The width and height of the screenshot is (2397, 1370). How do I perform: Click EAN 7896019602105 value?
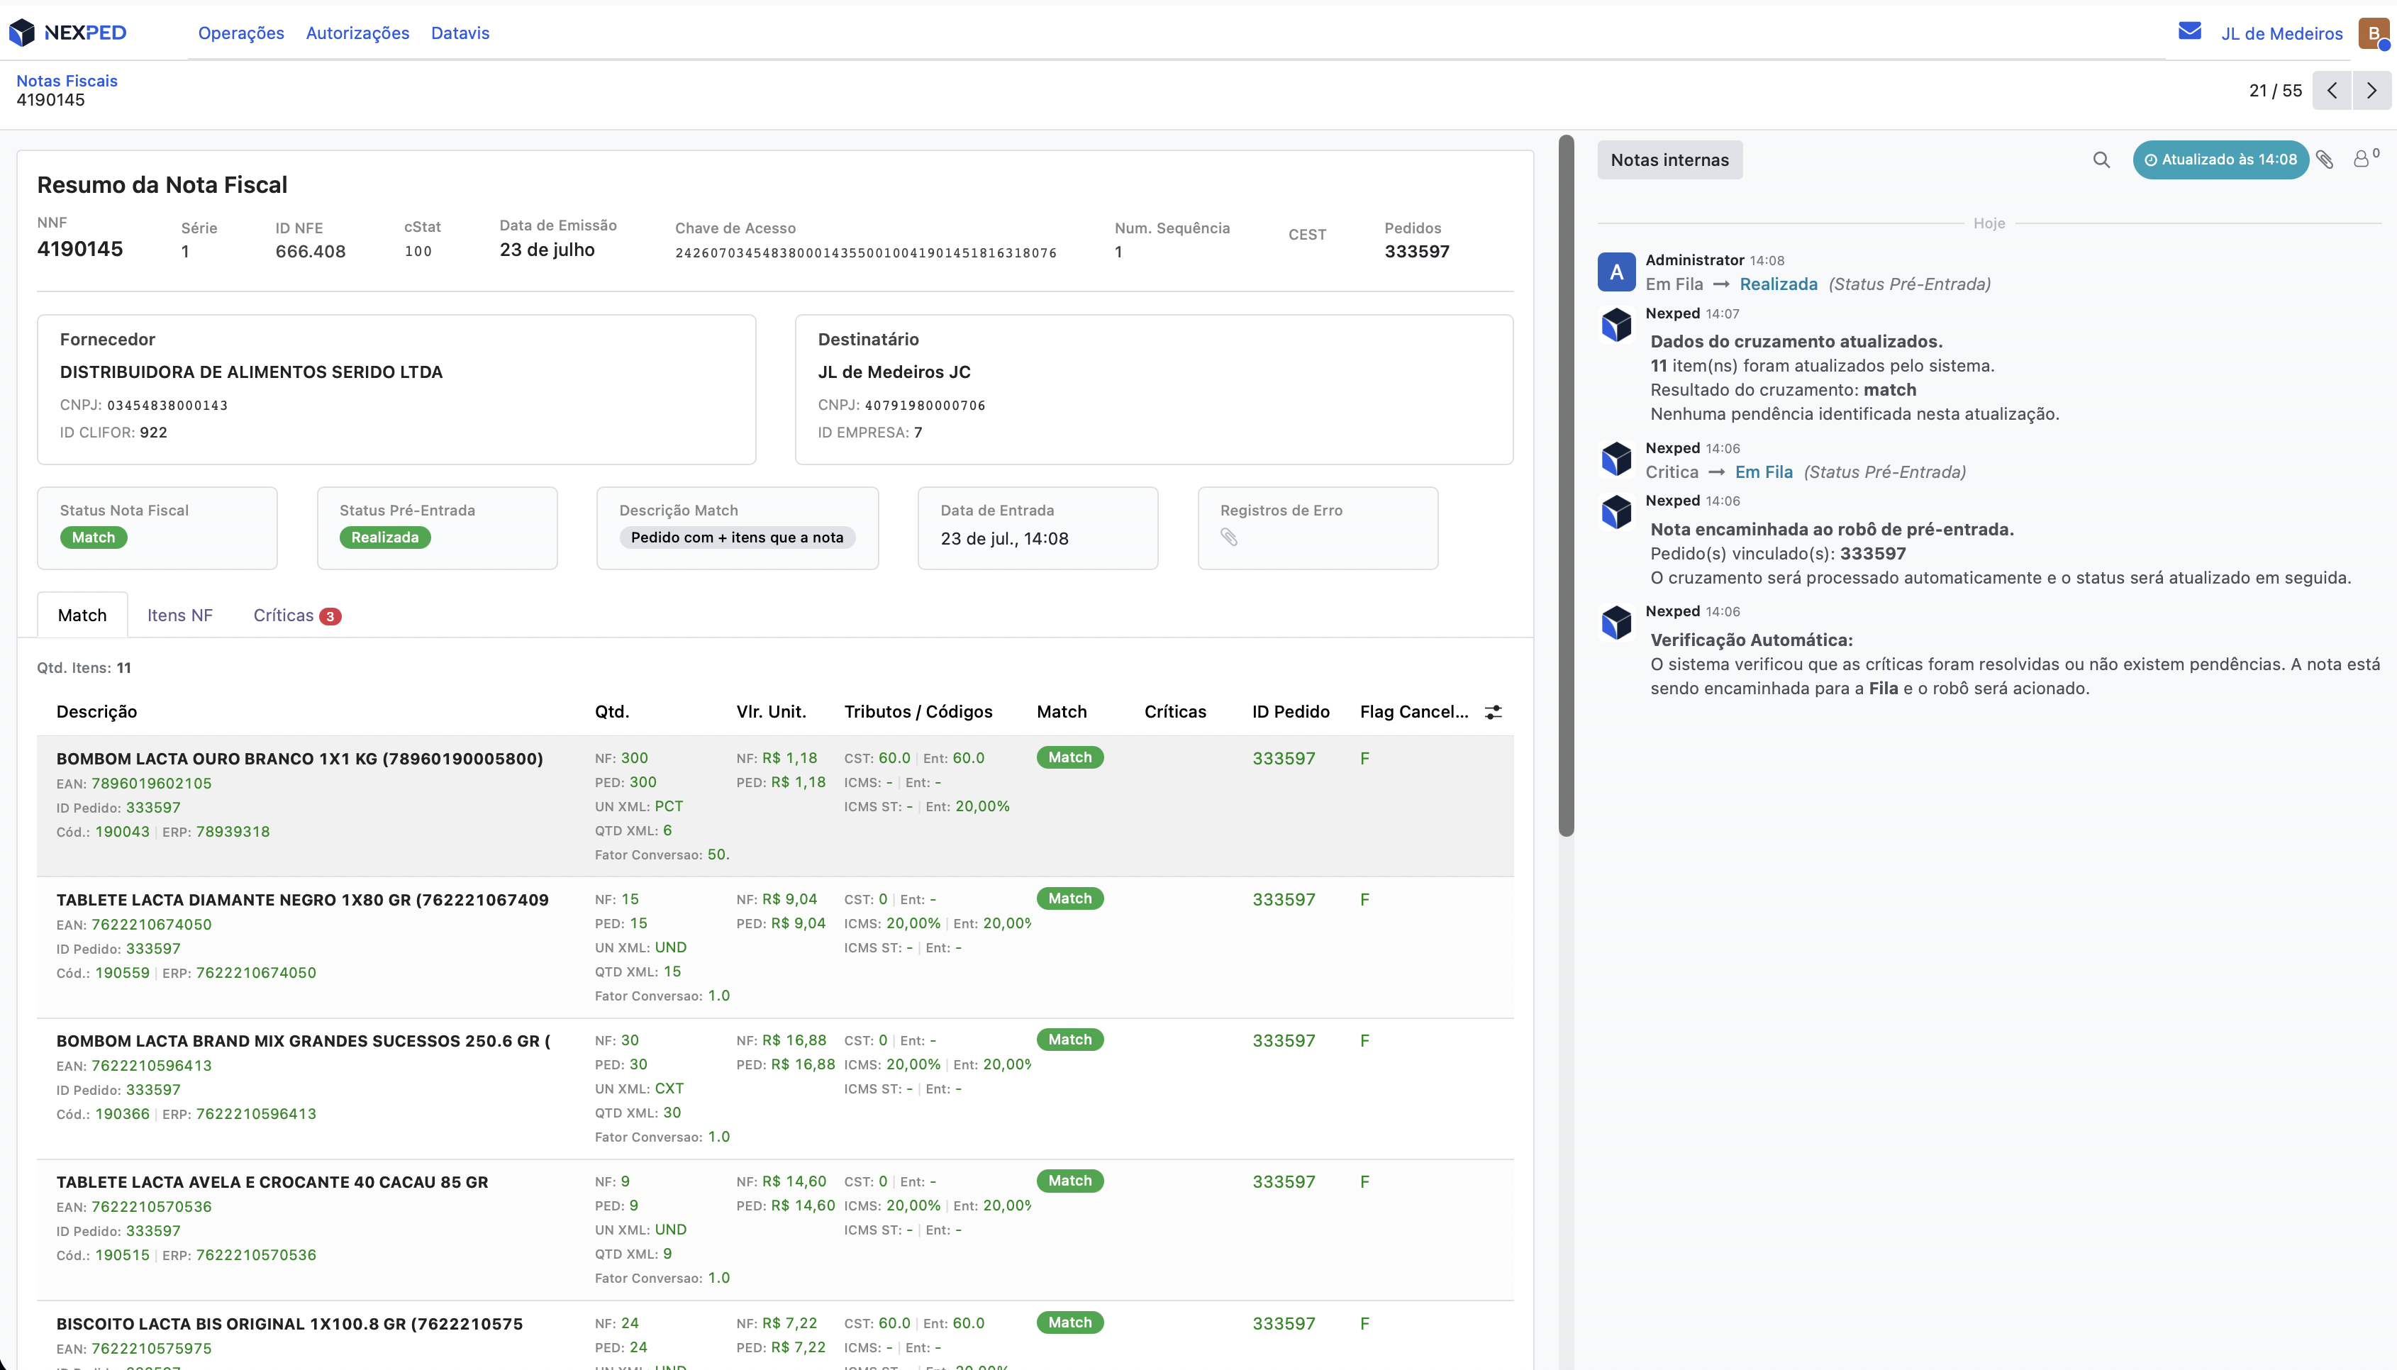click(x=152, y=784)
